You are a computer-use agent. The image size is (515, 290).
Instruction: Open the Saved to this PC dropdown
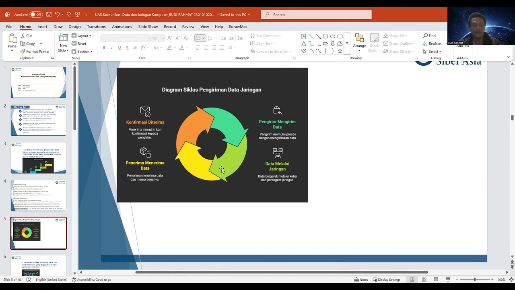[235, 14]
